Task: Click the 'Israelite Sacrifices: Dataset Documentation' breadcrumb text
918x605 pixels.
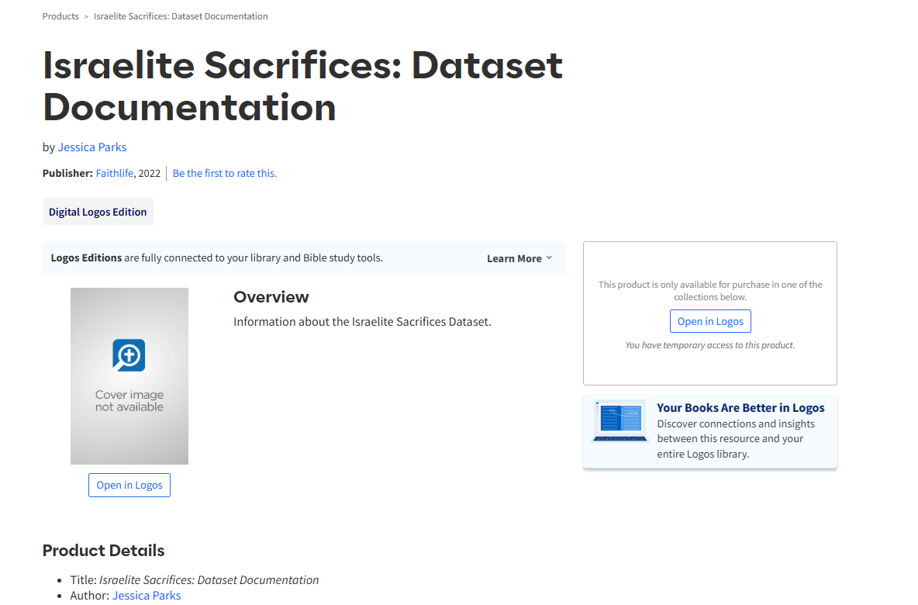Action: tap(181, 16)
